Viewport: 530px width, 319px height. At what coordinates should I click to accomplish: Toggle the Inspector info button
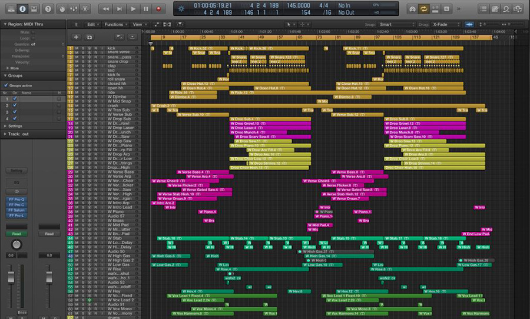point(22,9)
